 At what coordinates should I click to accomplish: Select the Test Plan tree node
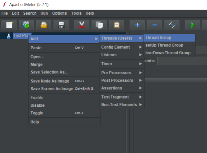pyautogui.click(x=21, y=36)
